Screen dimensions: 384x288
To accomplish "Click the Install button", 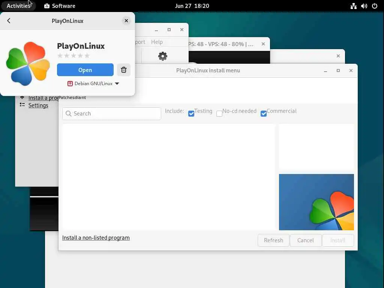I will coord(338,240).
